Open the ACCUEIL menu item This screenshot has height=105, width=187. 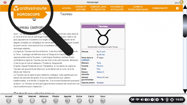67,8
